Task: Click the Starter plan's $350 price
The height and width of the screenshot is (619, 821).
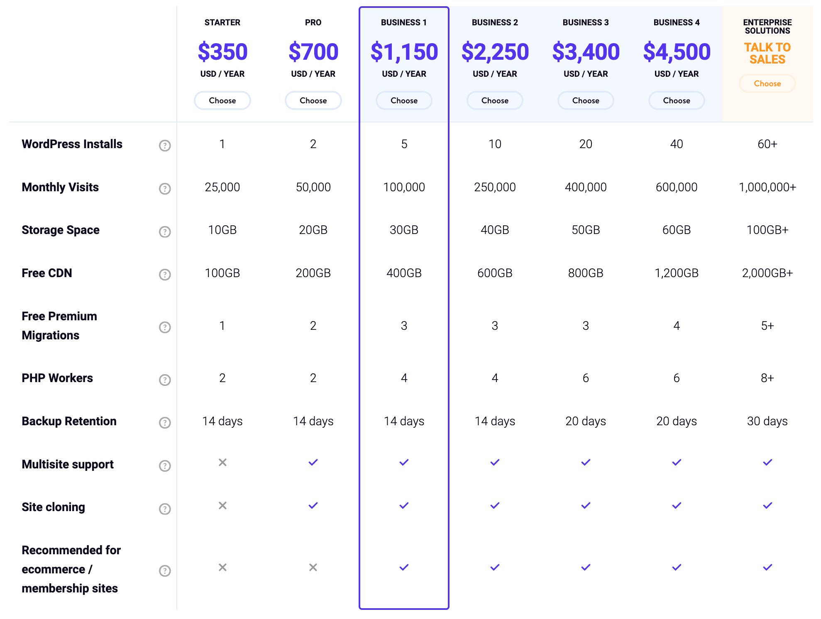Action: (x=222, y=52)
